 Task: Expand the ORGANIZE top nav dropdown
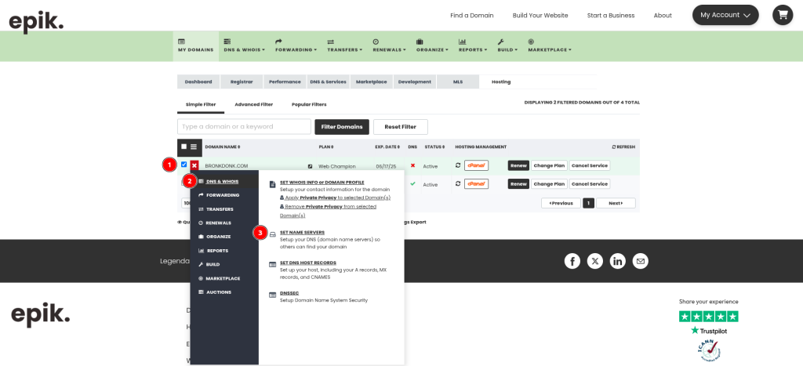click(x=432, y=46)
